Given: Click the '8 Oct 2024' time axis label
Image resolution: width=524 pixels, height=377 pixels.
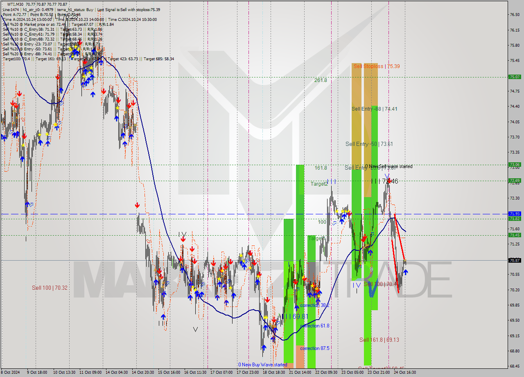Looking at the screenshot, I should point(10,372).
